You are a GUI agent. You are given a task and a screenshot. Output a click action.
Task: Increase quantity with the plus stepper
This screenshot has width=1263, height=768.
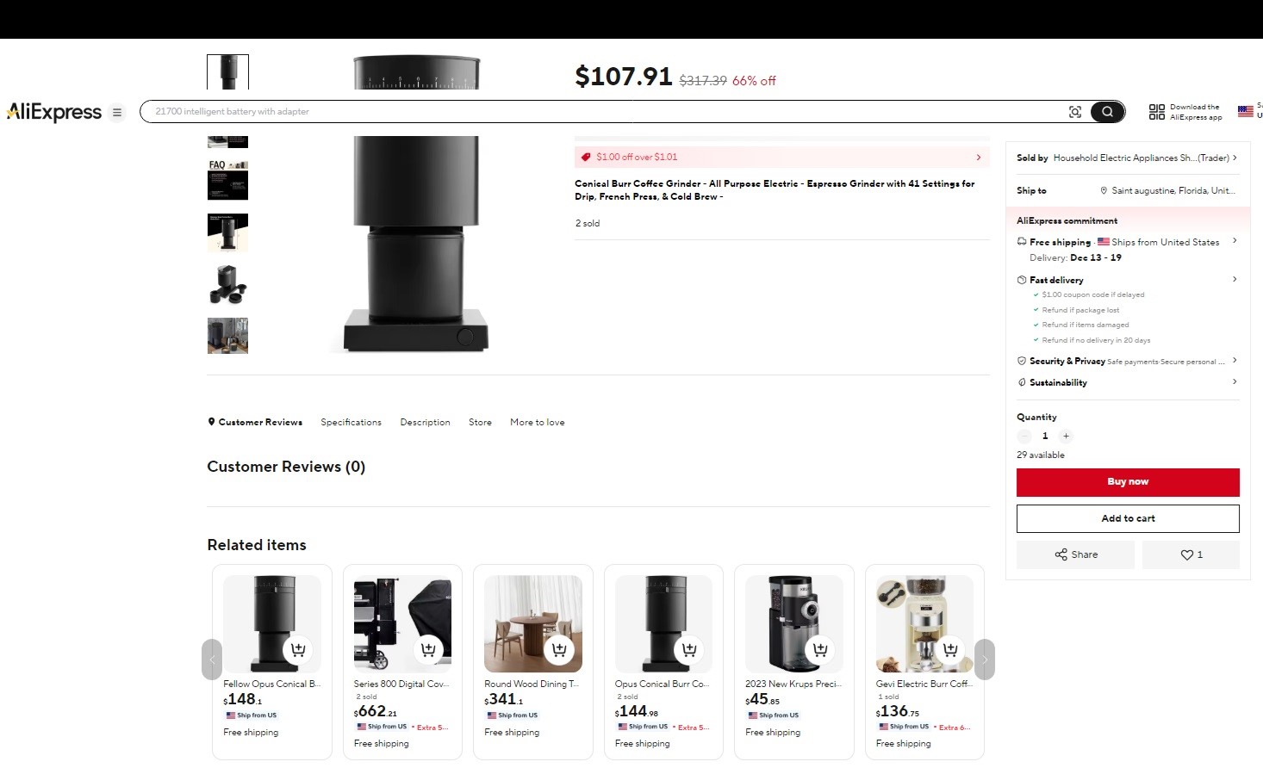pyautogui.click(x=1066, y=436)
